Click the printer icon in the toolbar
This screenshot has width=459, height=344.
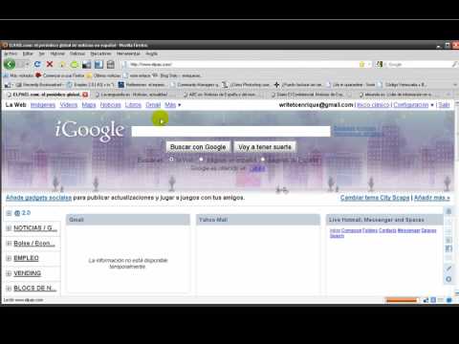tap(111, 64)
